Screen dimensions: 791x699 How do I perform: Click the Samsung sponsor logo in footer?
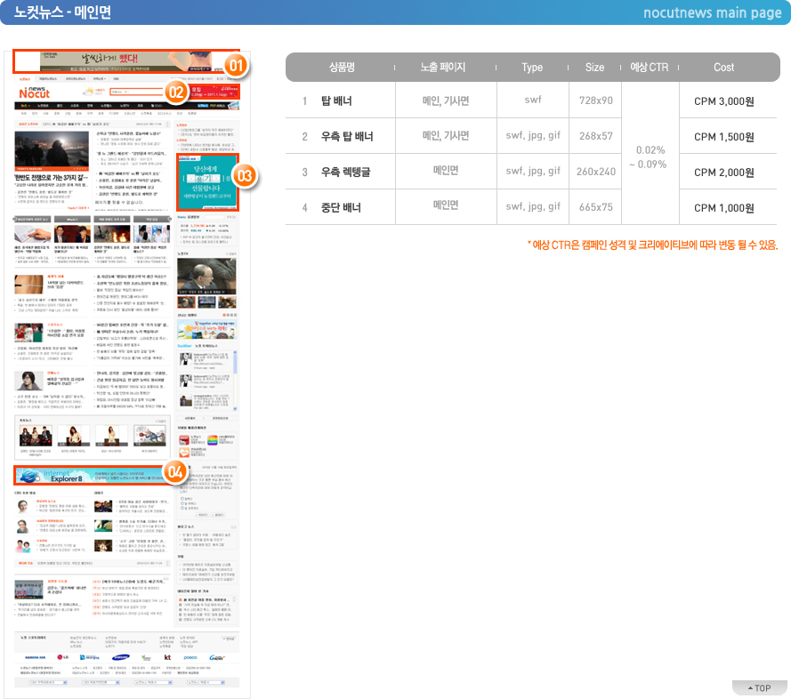[x=121, y=657]
